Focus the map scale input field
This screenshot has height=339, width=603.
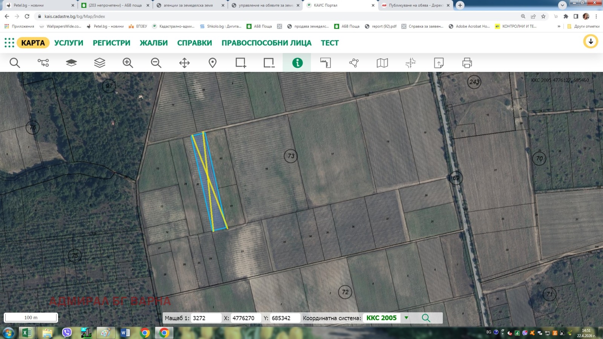[x=206, y=318]
